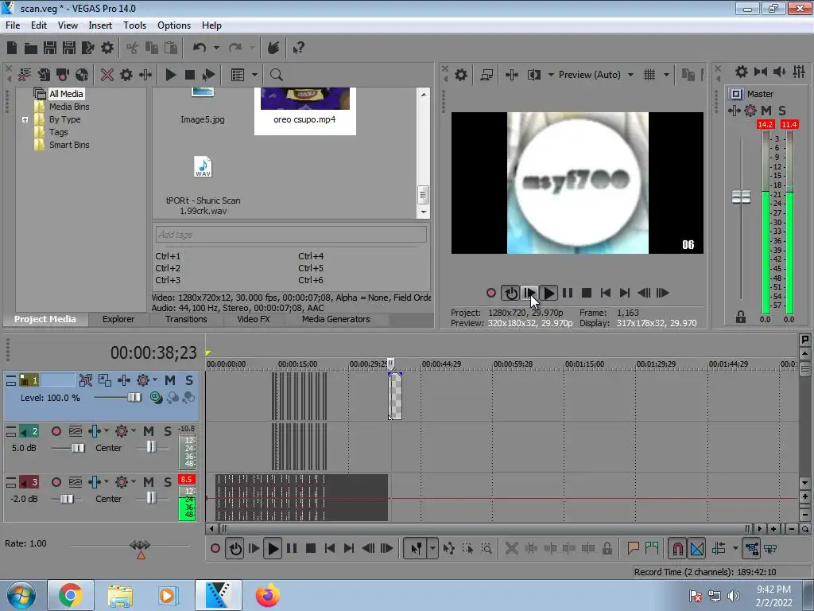814x611 pixels.
Task: Mute audio track 3
Action: (x=149, y=482)
